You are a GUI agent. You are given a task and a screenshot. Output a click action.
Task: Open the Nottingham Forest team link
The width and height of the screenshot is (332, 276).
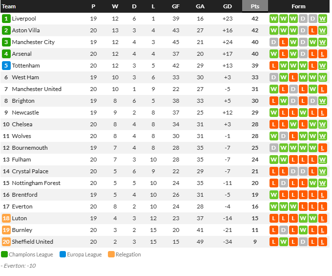[36, 183]
